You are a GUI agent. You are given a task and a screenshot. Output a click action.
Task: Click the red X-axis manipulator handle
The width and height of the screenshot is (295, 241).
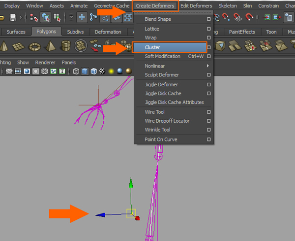[138, 218]
